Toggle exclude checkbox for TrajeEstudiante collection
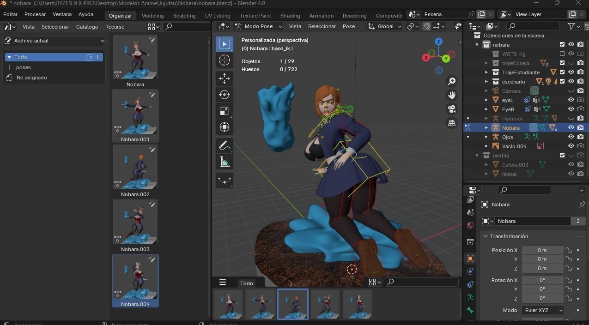Screen dimensions: 589x325 (562, 72)
